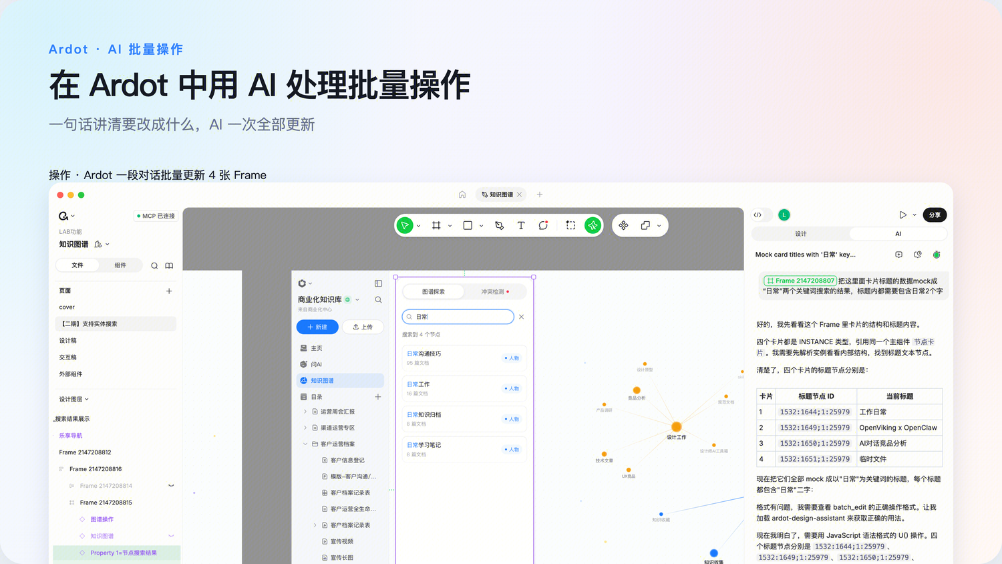
Task: Click the 设计工作 graph node
Action: [x=676, y=427]
